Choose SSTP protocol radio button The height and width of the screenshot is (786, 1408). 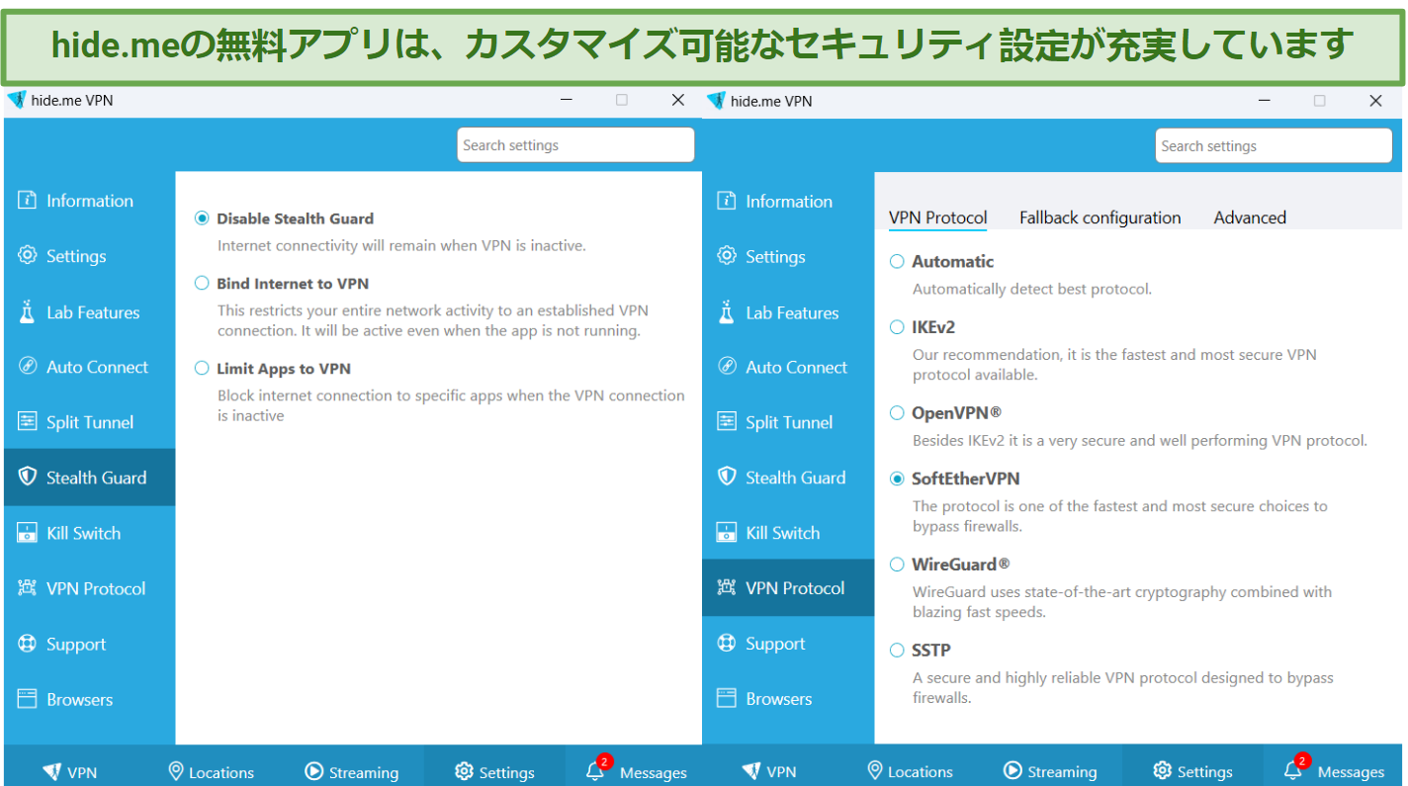click(x=897, y=651)
